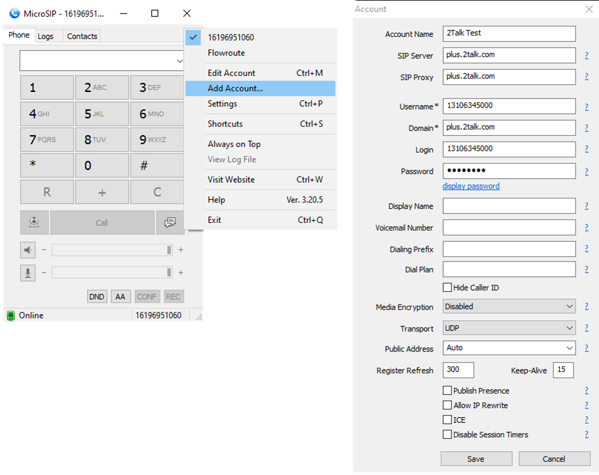
Task: Increase microphone level with plus sign
Action: (180, 273)
